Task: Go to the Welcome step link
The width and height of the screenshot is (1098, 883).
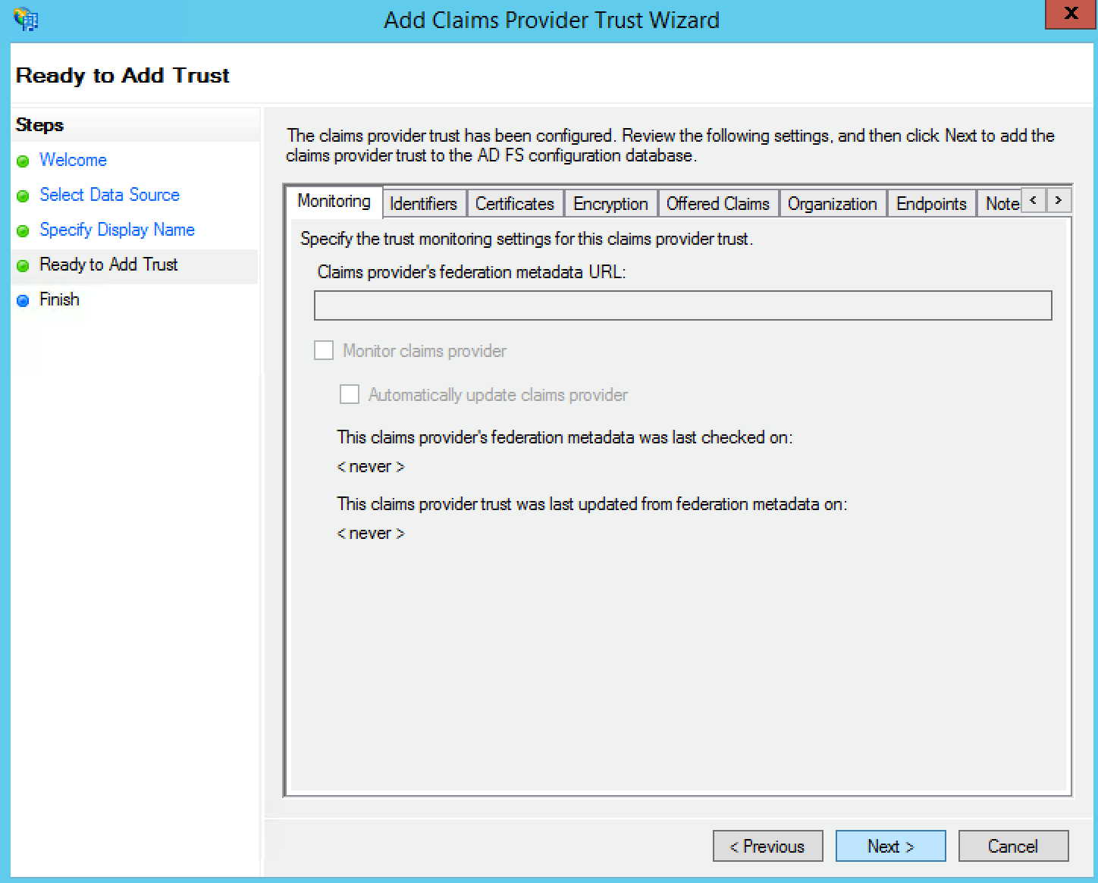Action: [73, 160]
